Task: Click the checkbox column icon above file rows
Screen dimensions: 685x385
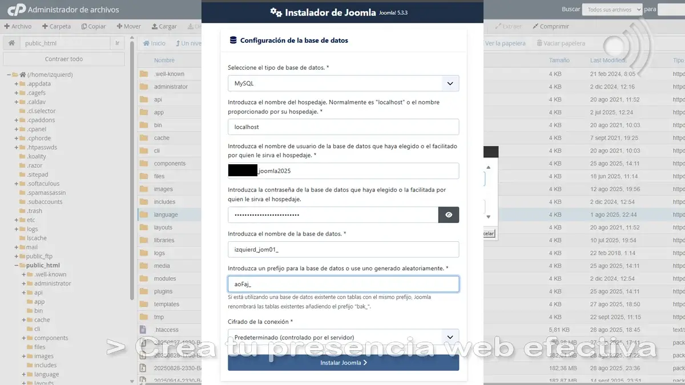Action: [x=144, y=60]
